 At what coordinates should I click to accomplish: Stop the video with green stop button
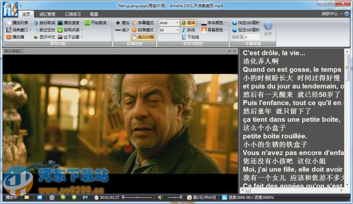[74, 197]
